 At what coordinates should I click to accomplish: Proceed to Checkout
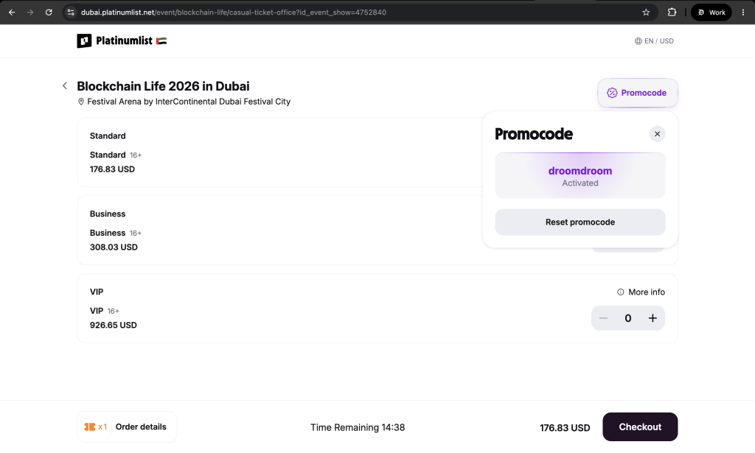(640, 427)
